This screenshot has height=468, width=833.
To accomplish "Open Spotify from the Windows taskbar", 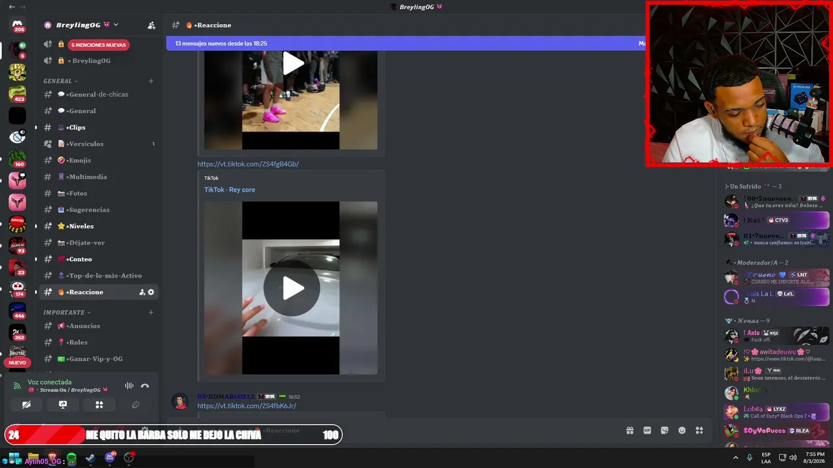I will pos(72,458).
